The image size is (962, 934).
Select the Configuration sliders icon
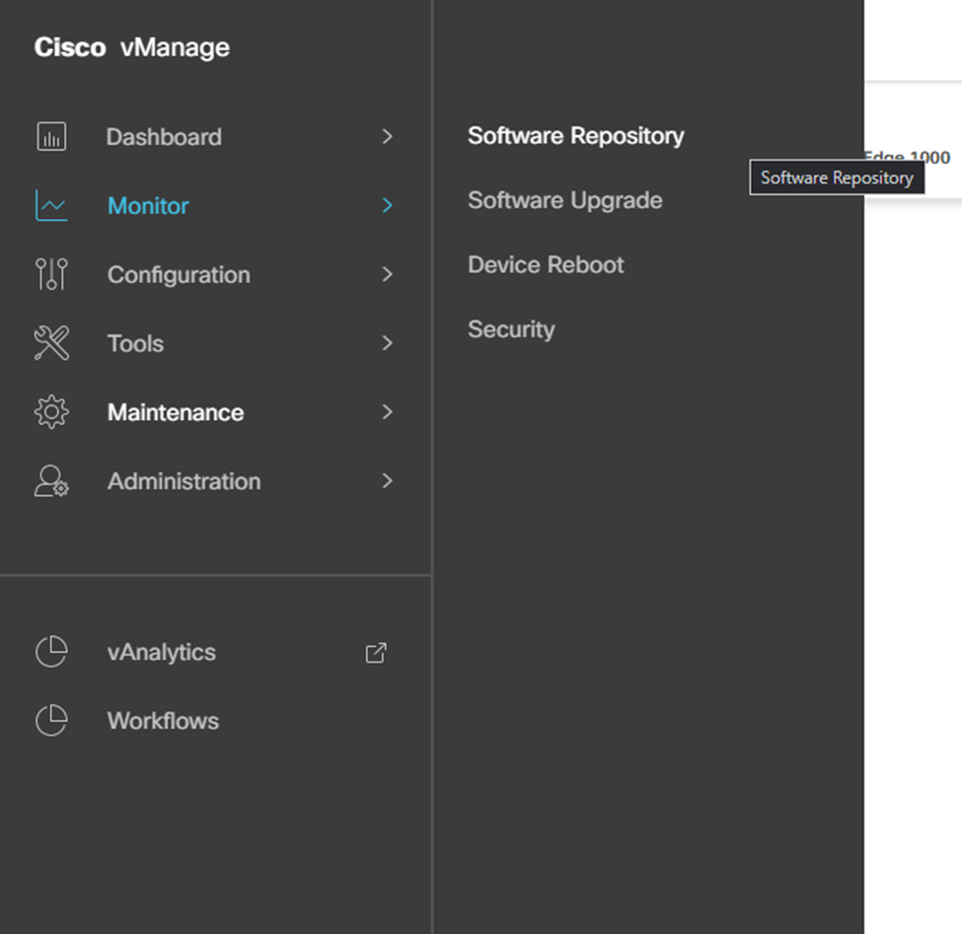point(49,275)
